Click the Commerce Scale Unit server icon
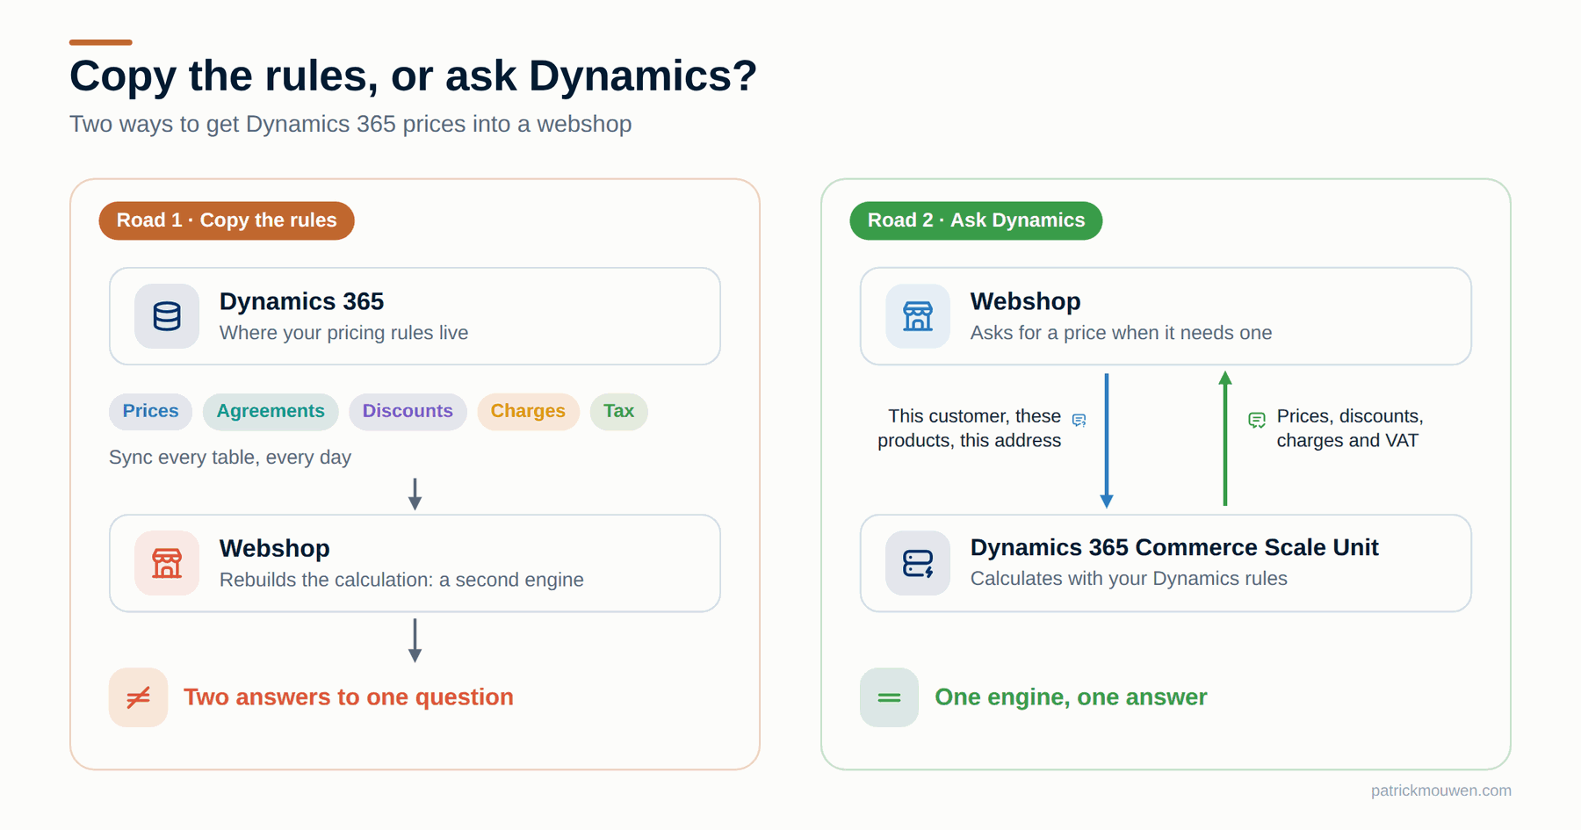The width and height of the screenshot is (1581, 830). click(918, 563)
